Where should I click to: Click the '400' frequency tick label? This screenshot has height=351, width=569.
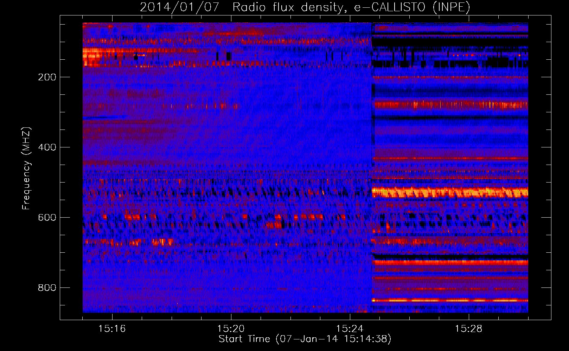click(47, 147)
